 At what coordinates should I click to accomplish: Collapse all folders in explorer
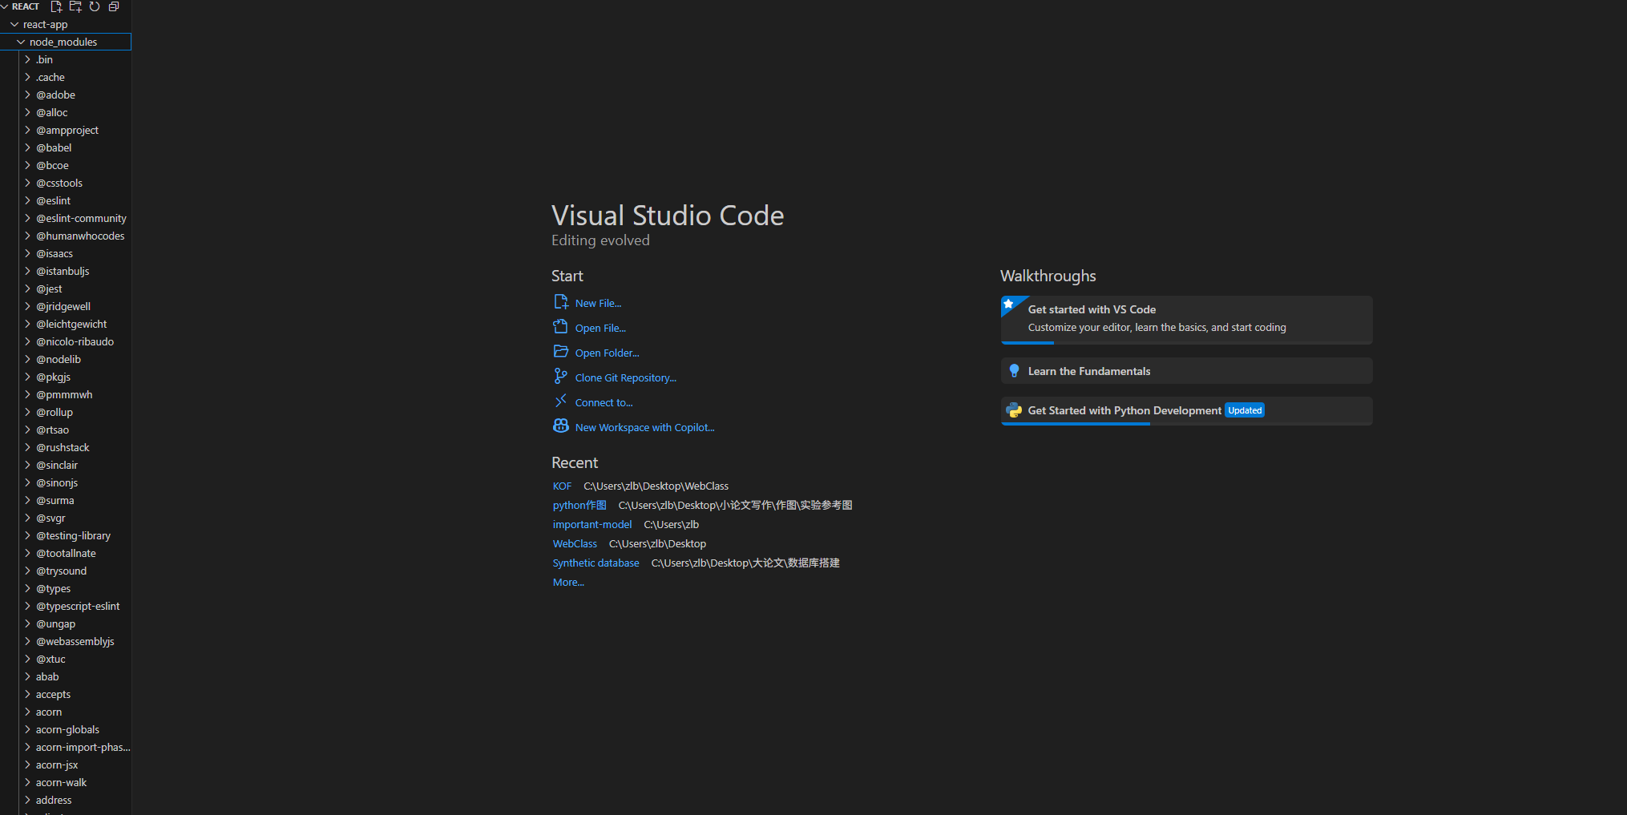click(x=114, y=6)
